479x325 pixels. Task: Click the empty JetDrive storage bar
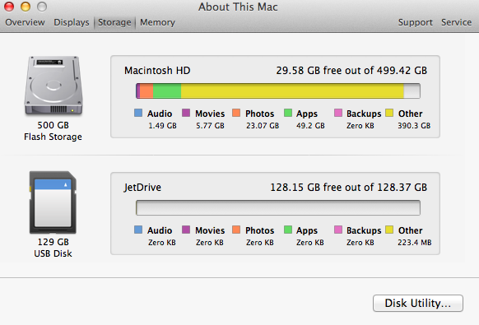[278, 207]
